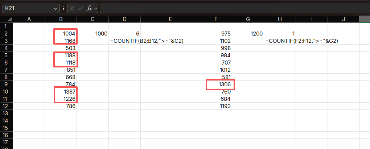Image resolution: width=370 pixels, height=149 pixels.
Task: Select row 13 header
Action: (x=7, y=113)
